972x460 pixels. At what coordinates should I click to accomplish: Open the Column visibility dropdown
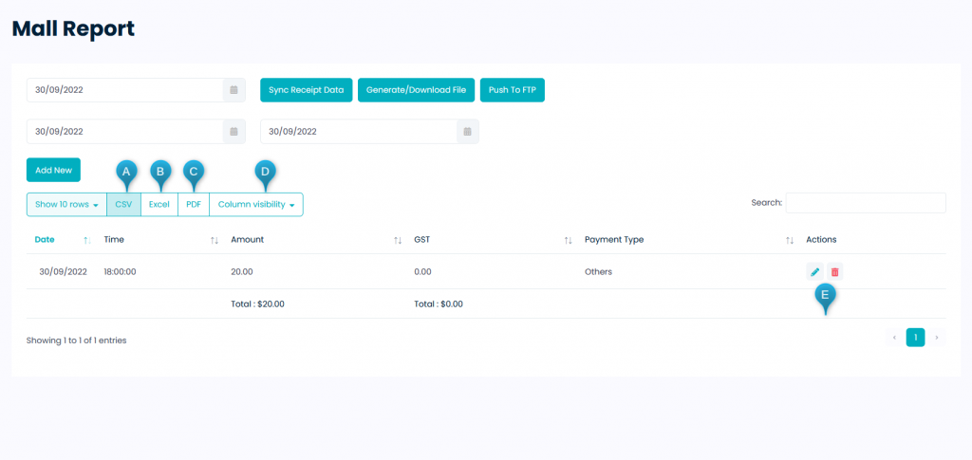click(256, 204)
